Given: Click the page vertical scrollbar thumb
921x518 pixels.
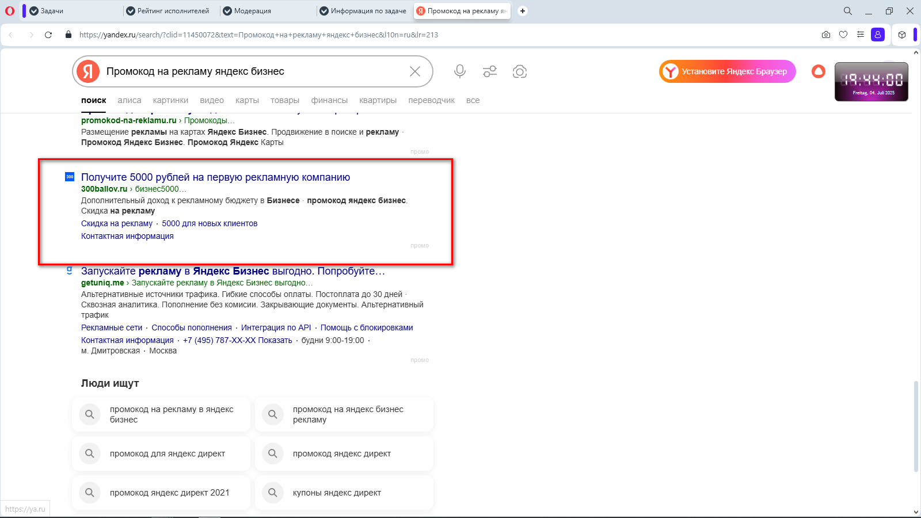Looking at the screenshot, I should [916, 426].
